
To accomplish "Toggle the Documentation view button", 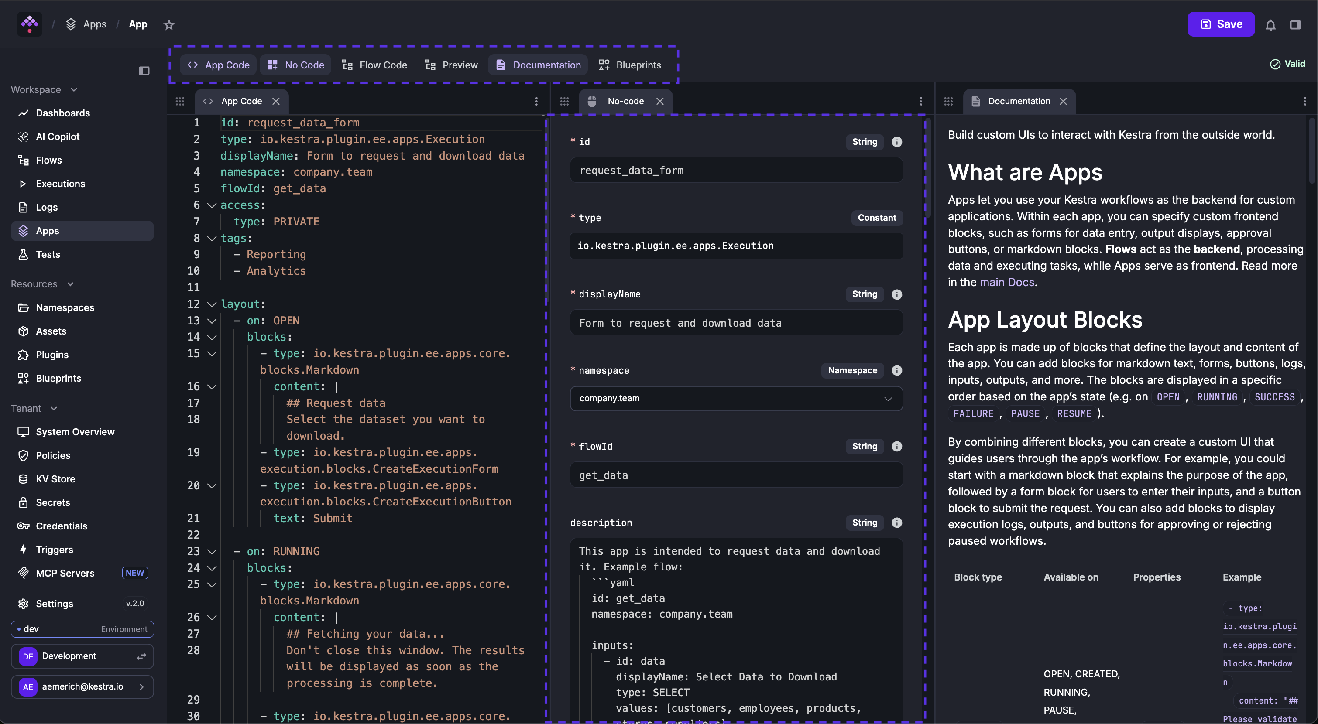I will [538, 65].
